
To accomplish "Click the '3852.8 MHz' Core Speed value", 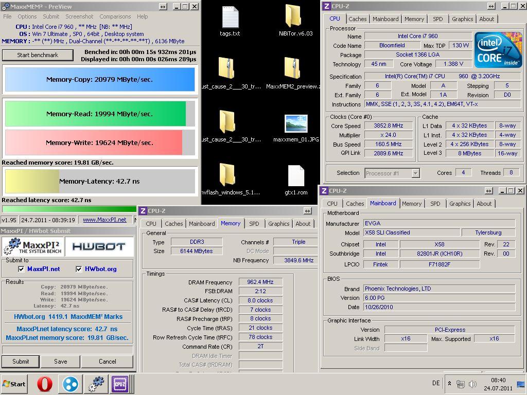I will pos(389,125).
